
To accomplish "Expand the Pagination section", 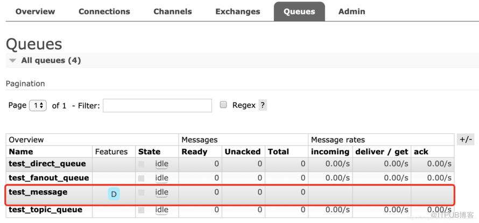I will pos(25,84).
